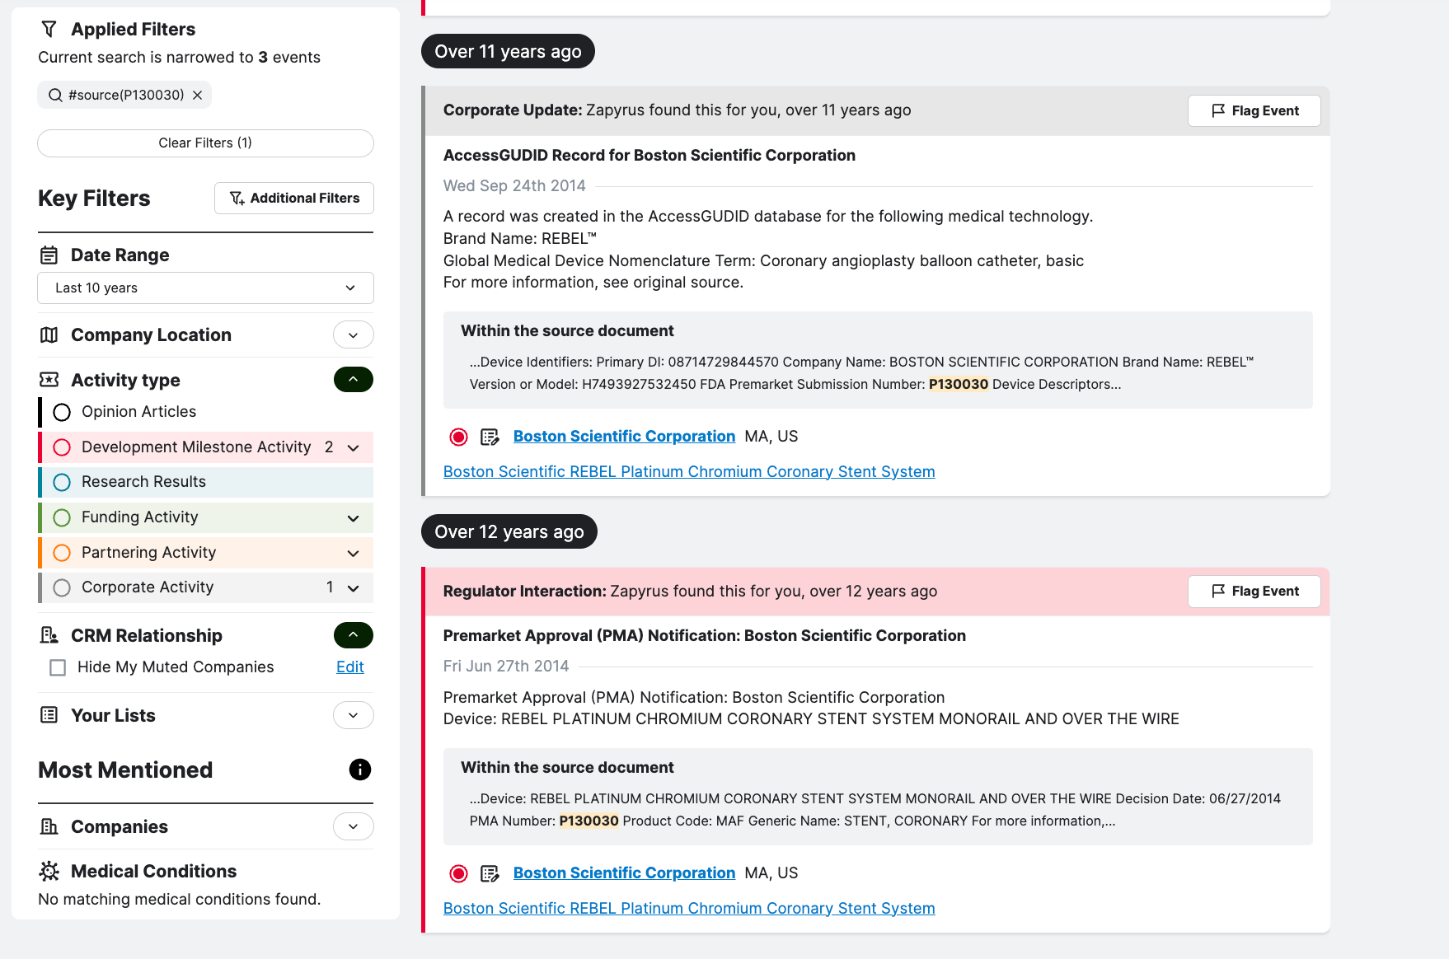The width and height of the screenshot is (1449, 959).
Task: Collapse the Activity type section
Action: [x=353, y=380]
